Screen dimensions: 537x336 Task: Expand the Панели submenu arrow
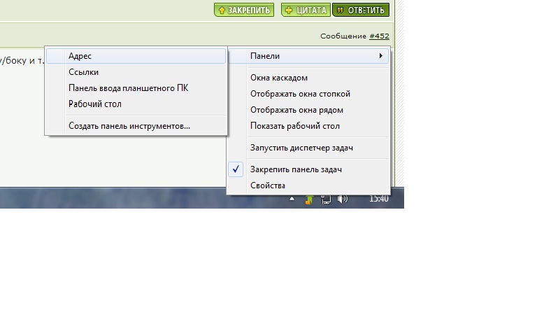pyautogui.click(x=380, y=56)
